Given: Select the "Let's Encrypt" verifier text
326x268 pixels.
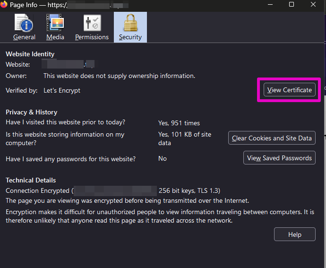Looking at the screenshot, I should pos(62,90).
